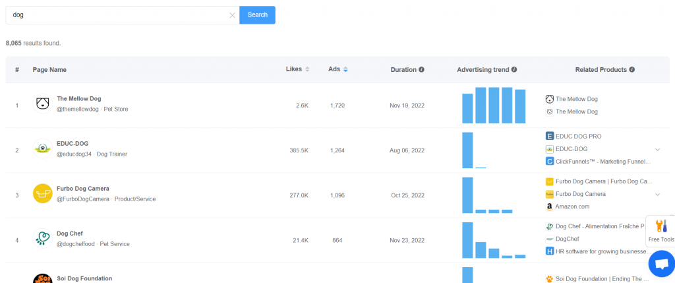The image size is (675, 283).
Task: Click the @educdog34 Dog Trainer text
Action: click(92, 154)
